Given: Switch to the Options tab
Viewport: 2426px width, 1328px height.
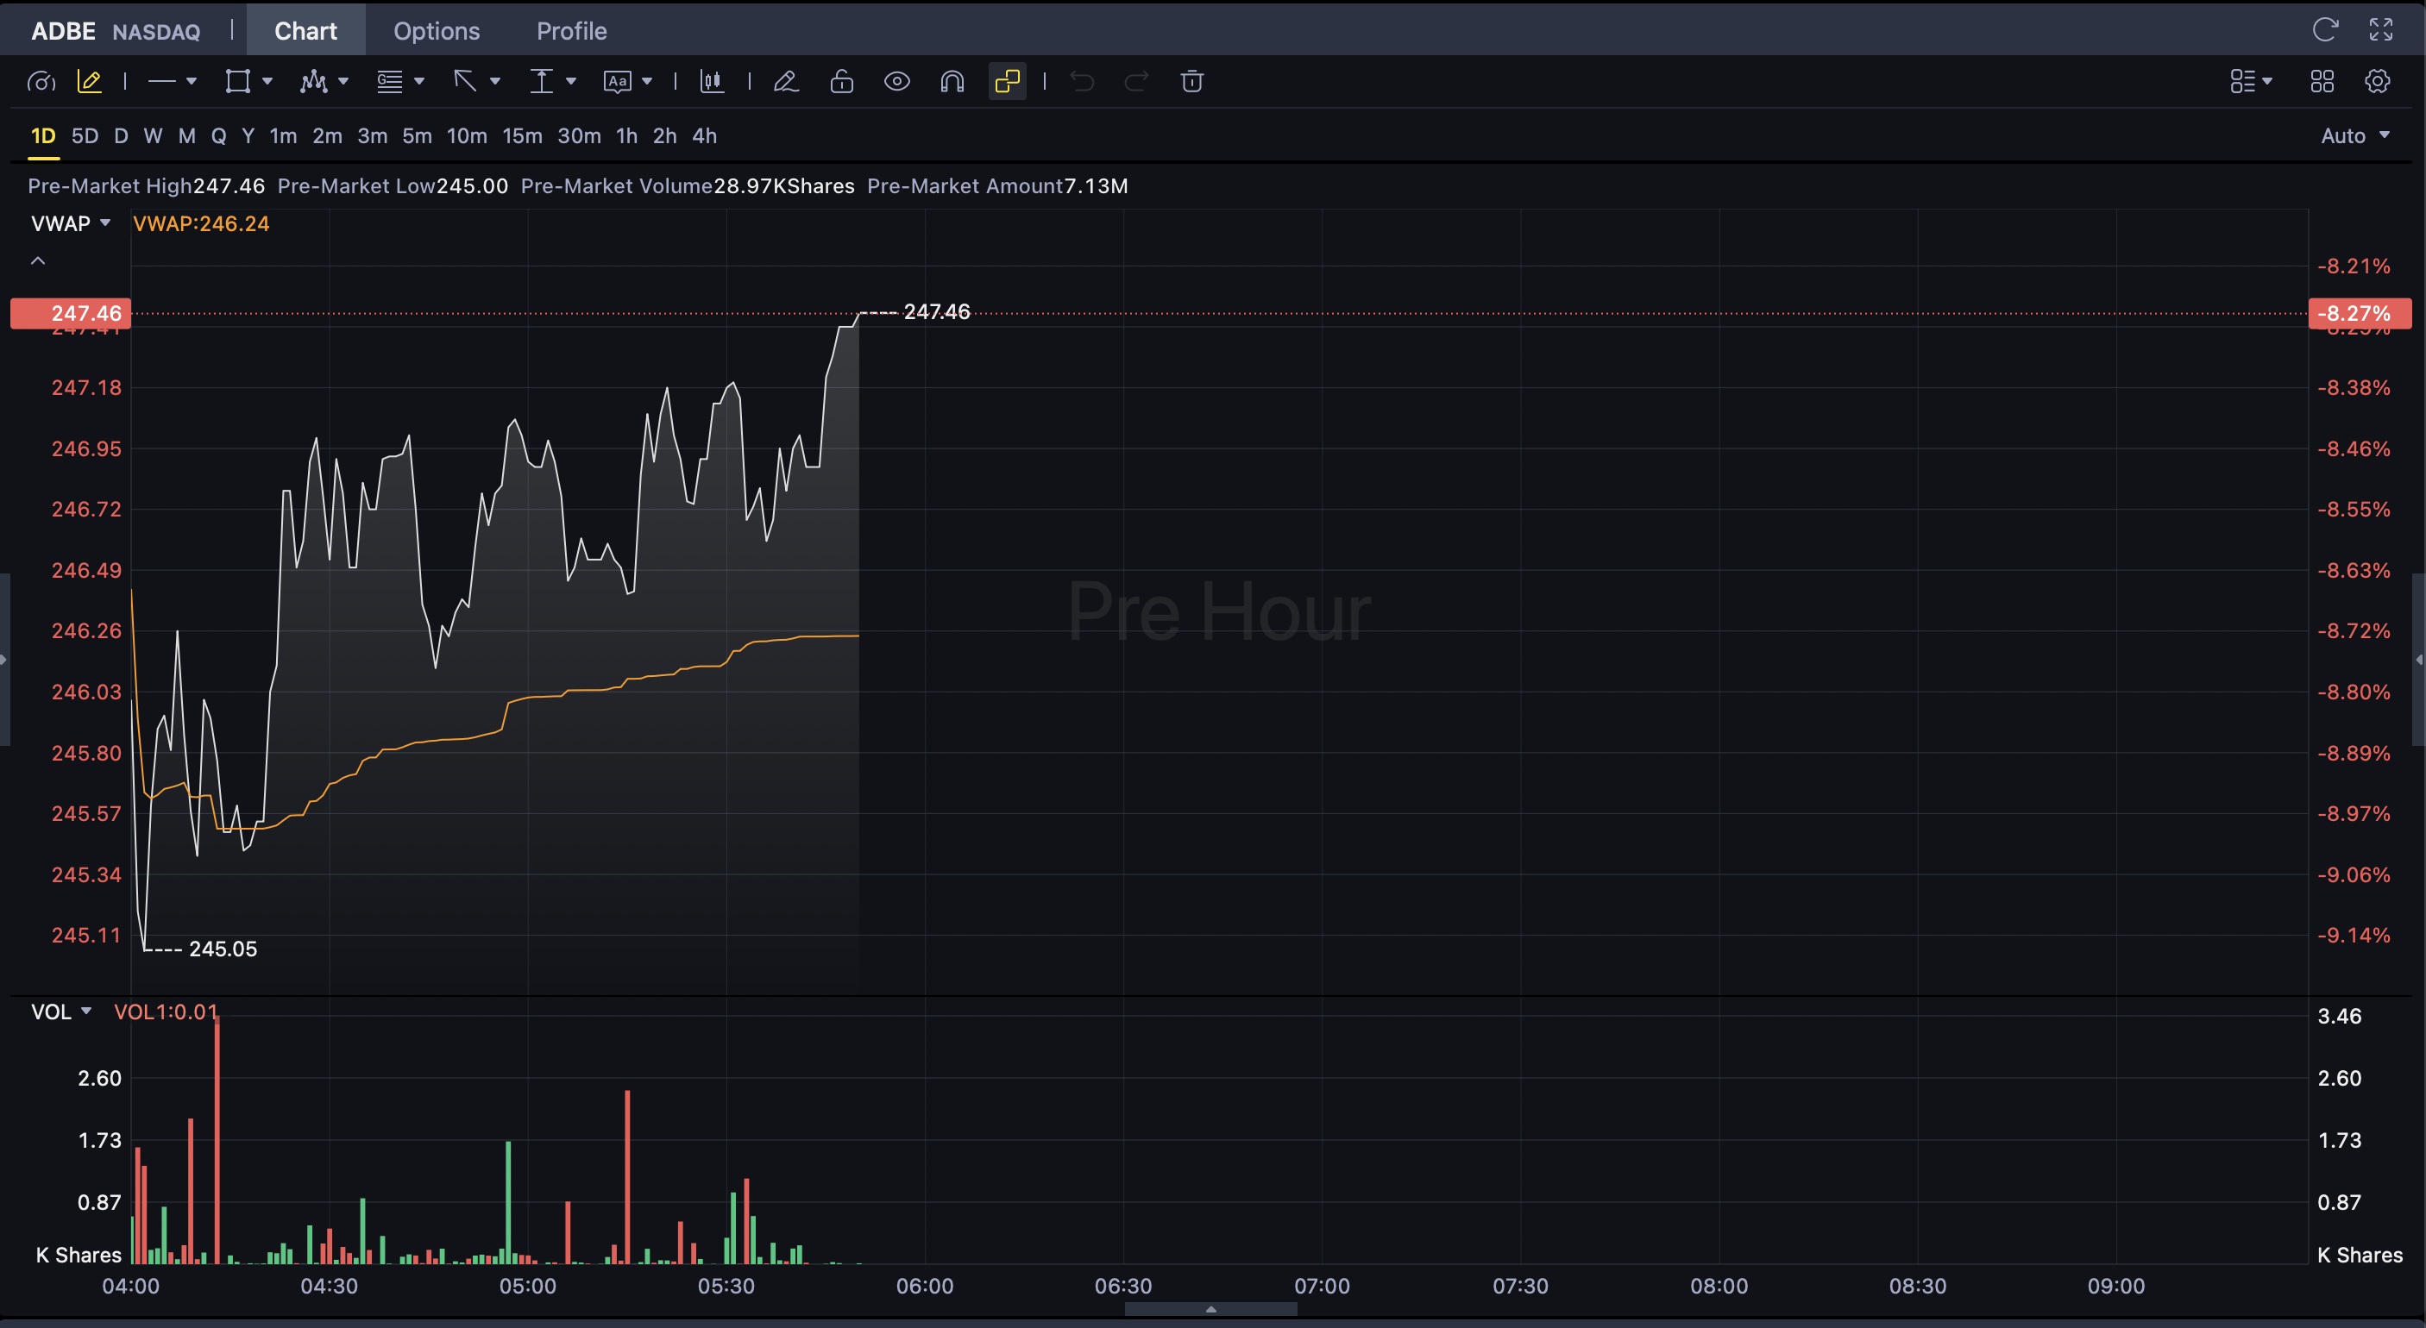Looking at the screenshot, I should 436,31.
